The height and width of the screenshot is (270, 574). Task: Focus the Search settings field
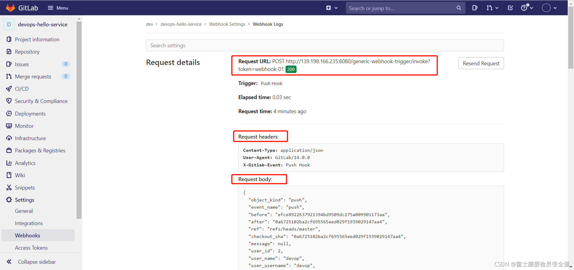[325, 45]
